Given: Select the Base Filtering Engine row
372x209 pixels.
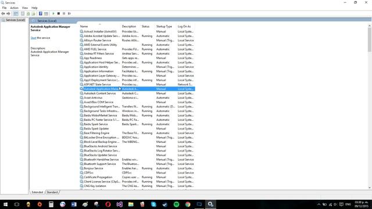Looking at the screenshot, I should [137, 133].
